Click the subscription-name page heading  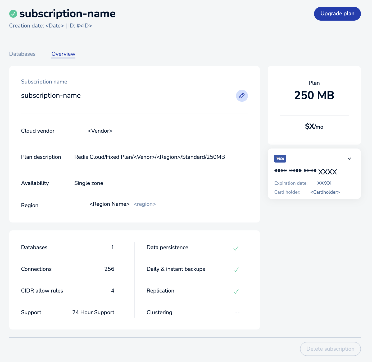pyautogui.click(x=67, y=14)
